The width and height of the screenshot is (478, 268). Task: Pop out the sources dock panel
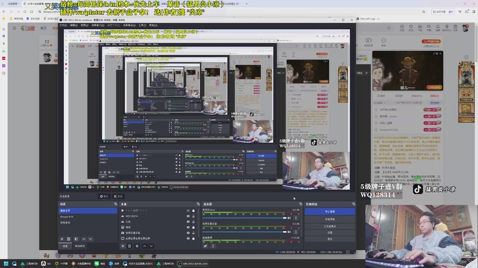(x=198, y=204)
